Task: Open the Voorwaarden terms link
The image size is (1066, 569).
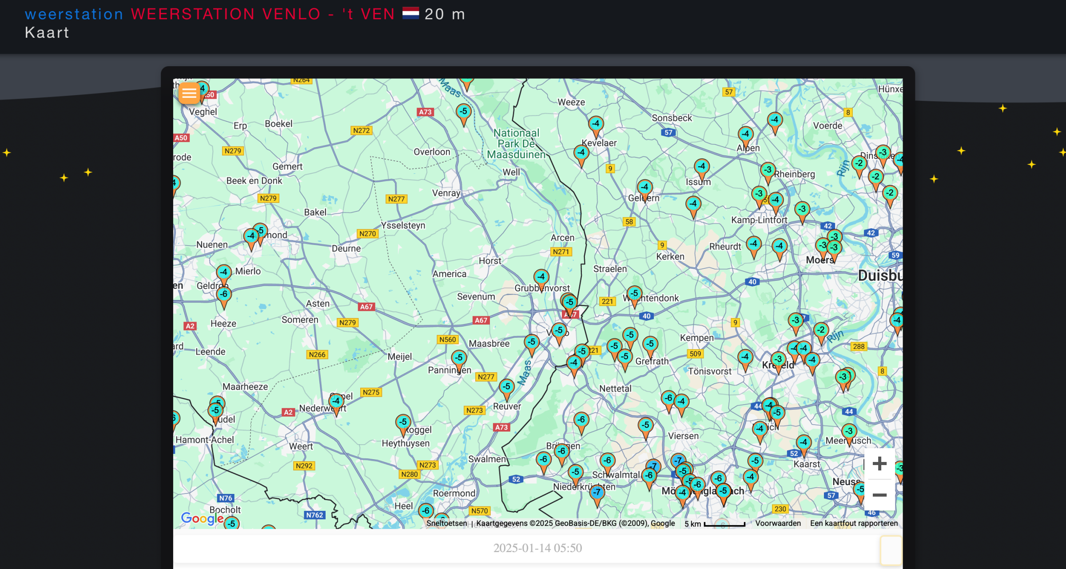Action: click(778, 523)
